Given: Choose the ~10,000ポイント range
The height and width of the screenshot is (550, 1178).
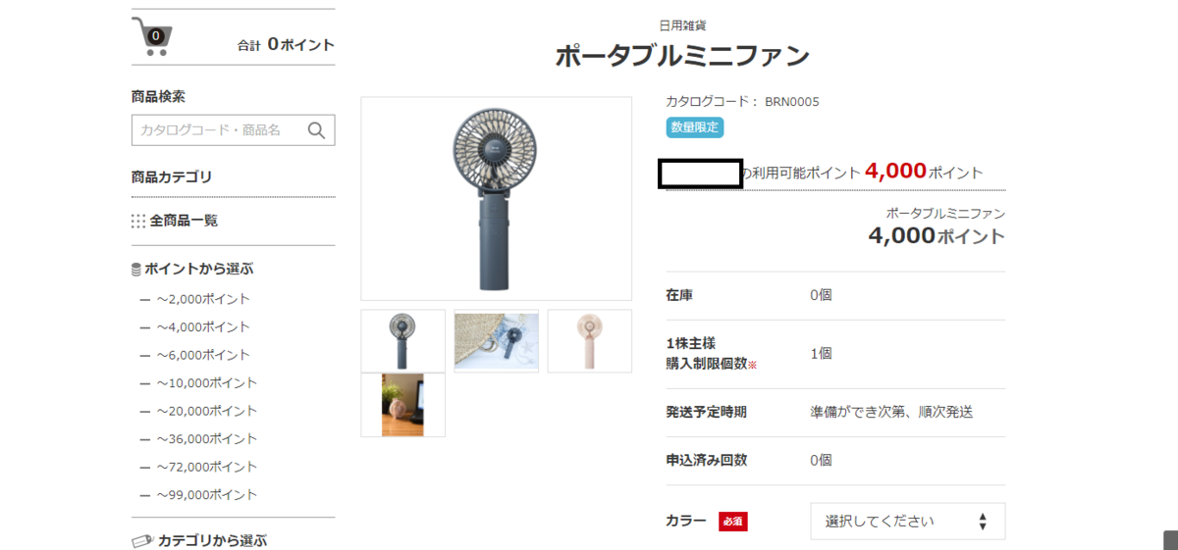Looking at the screenshot, I should click(206, 382).
